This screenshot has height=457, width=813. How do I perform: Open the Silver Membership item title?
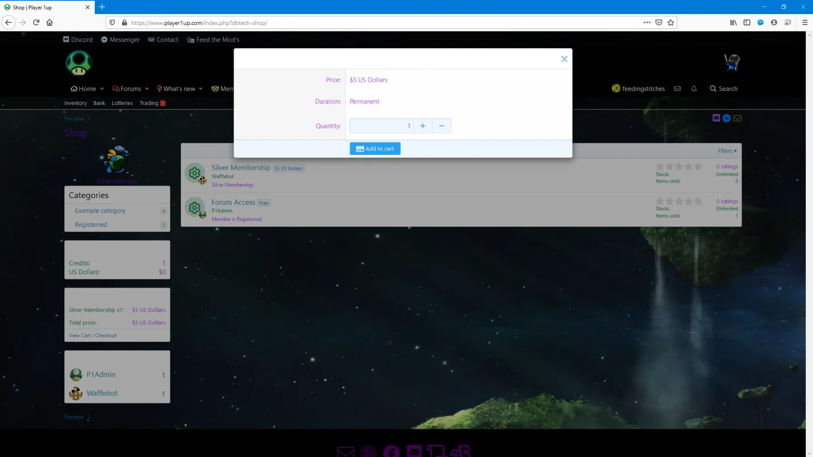[241, 167]
